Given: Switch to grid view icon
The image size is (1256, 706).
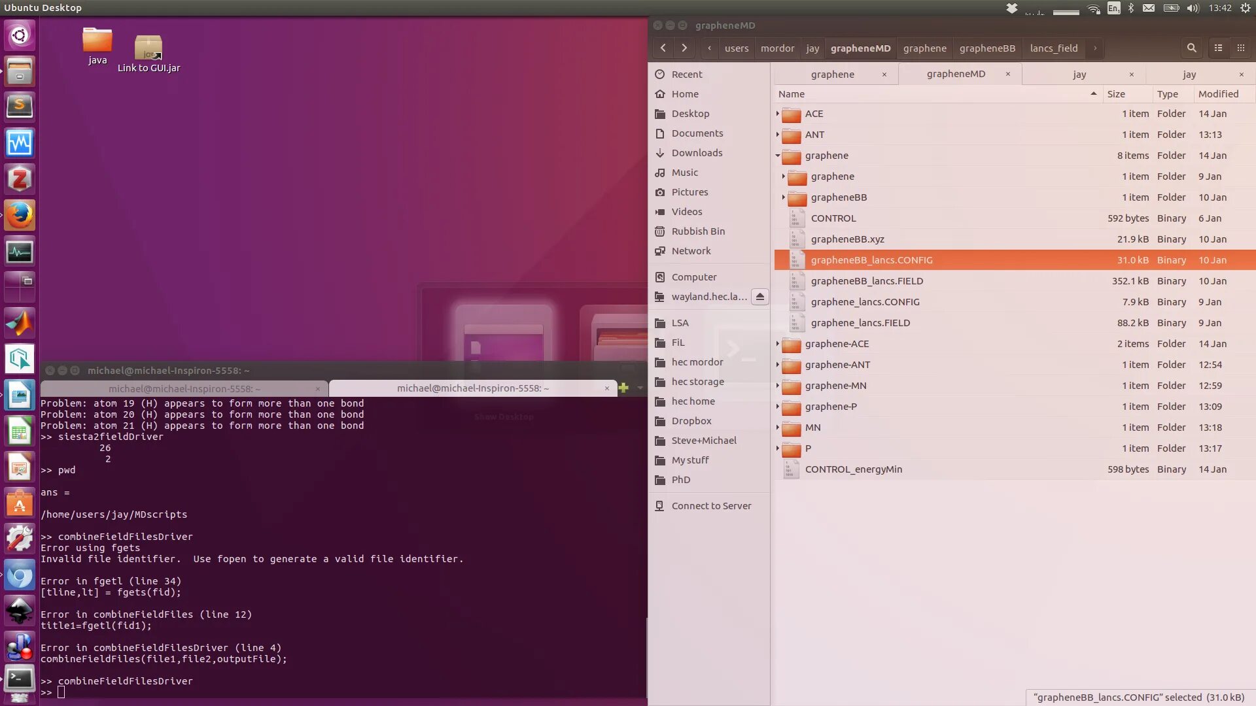Looking at the screenshot, I should point(1240,48).
